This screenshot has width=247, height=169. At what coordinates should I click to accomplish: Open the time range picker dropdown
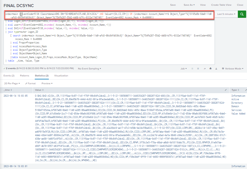(226, 14)
